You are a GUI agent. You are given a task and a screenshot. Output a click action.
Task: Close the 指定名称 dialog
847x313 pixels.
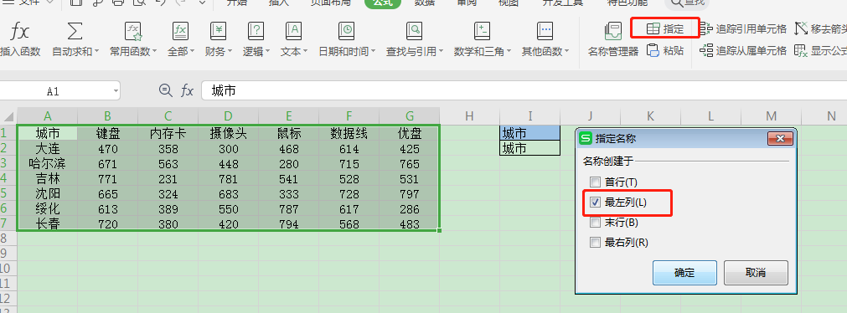pos(780,139)
